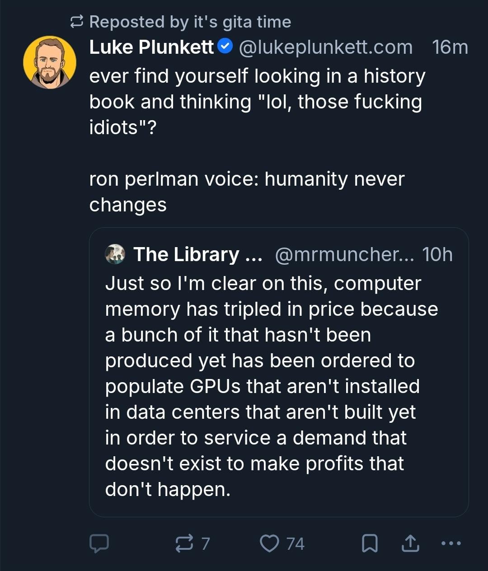Tap The Library's small quoted avatar
The height and width of the screenshot is (571, 488).
[115, 254]
